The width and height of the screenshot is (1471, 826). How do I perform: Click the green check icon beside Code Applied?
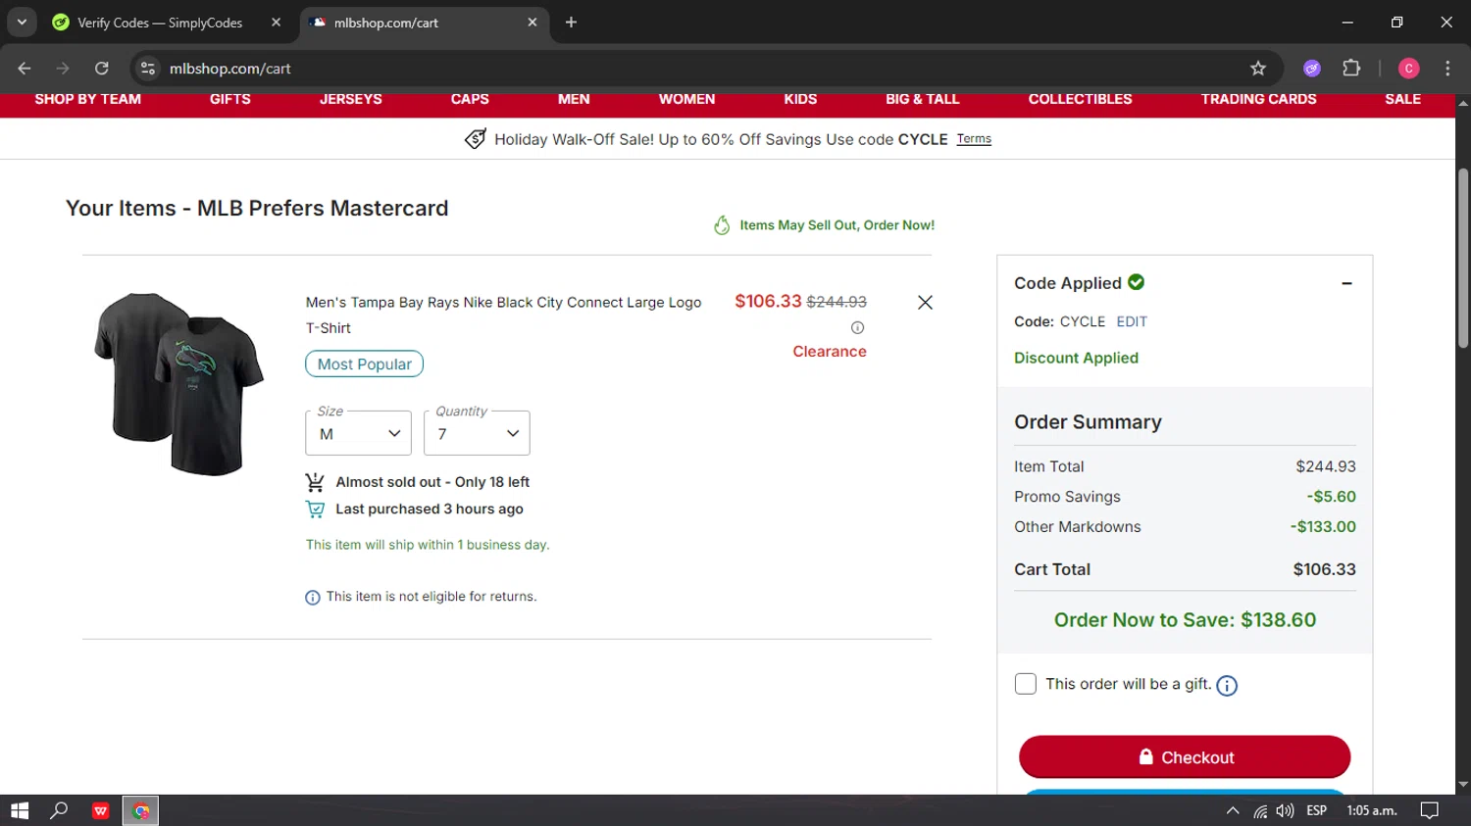pos(1137,282)
